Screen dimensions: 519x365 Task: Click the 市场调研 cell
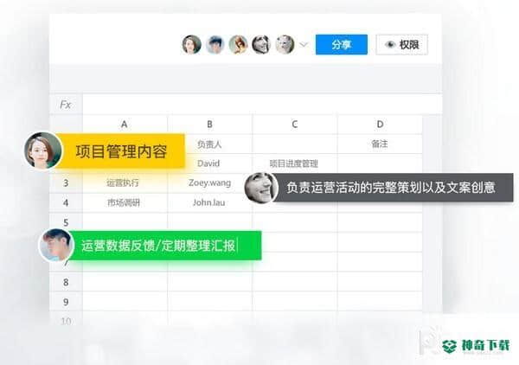tap(125, 203)
